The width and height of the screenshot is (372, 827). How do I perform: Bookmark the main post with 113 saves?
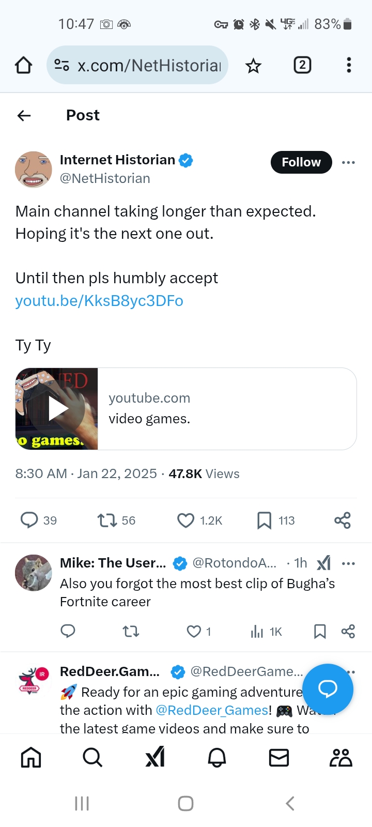[x=264, y=520]
